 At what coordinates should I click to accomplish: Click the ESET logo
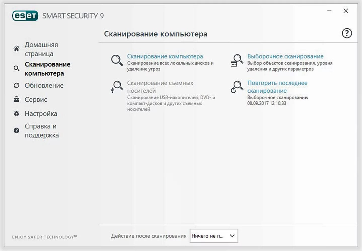25,16
